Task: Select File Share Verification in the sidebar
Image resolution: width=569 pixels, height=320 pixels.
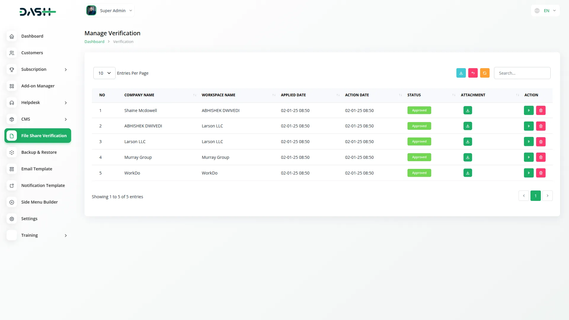Action: pos(38,135)
